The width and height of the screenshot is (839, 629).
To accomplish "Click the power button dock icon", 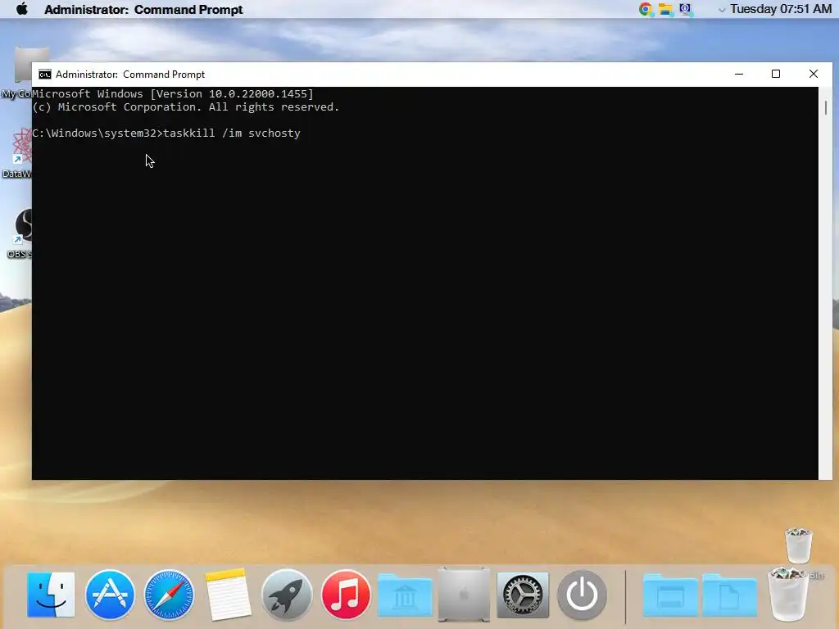I will [582, 595].
